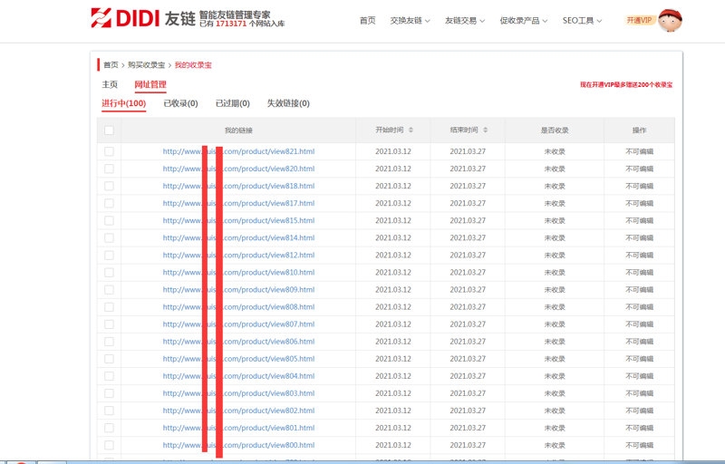
Task: Click 未收录 in the view820.html row
Action: [555, 169]
